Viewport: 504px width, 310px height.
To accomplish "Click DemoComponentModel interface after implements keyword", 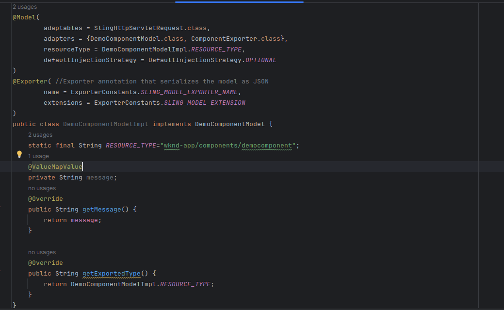I will (x=229, y=124).
